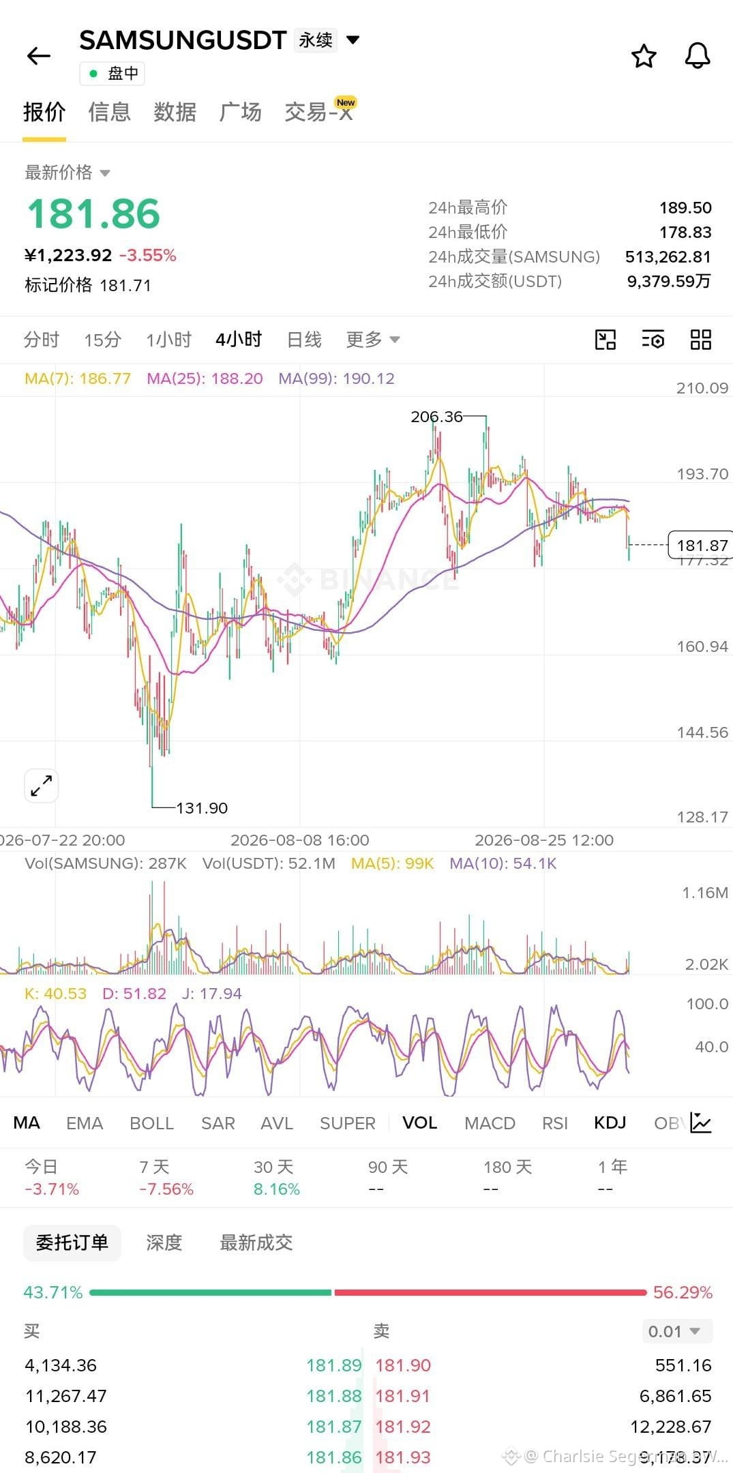The image size is (733, 1473).
Task: Expand the SAMSUNGUSDT pair selector arrow
Action: coord(353,40)
